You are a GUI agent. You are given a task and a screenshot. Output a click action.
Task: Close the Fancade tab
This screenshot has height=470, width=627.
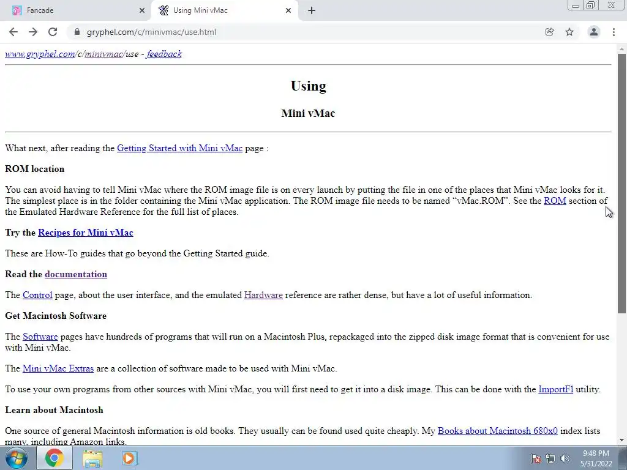tap(142, 10)
